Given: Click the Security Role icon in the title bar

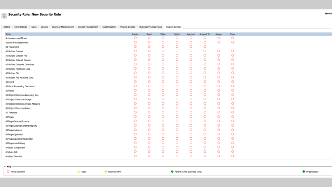Looking at the screenshot, I should click(x=4, y=15).
